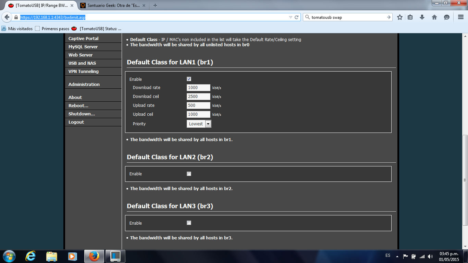The image size is (468, 263).
Task: Open the bookmarks list icon
Action: (x=410, y=17)
